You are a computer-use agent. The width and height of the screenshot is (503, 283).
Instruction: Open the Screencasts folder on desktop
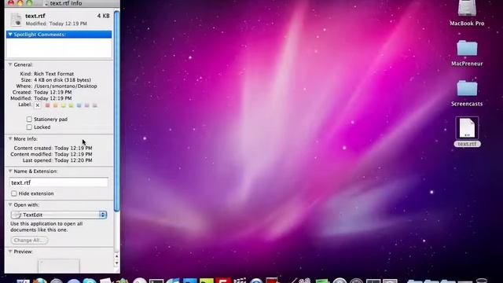click(x=467, y=88)
